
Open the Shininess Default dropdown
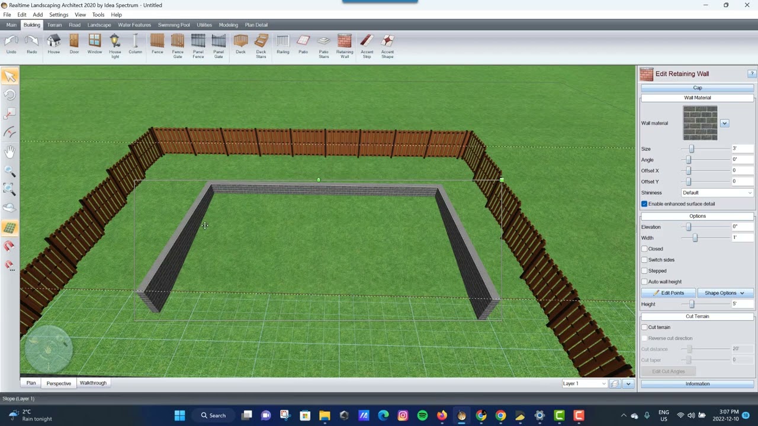point(717,193)
